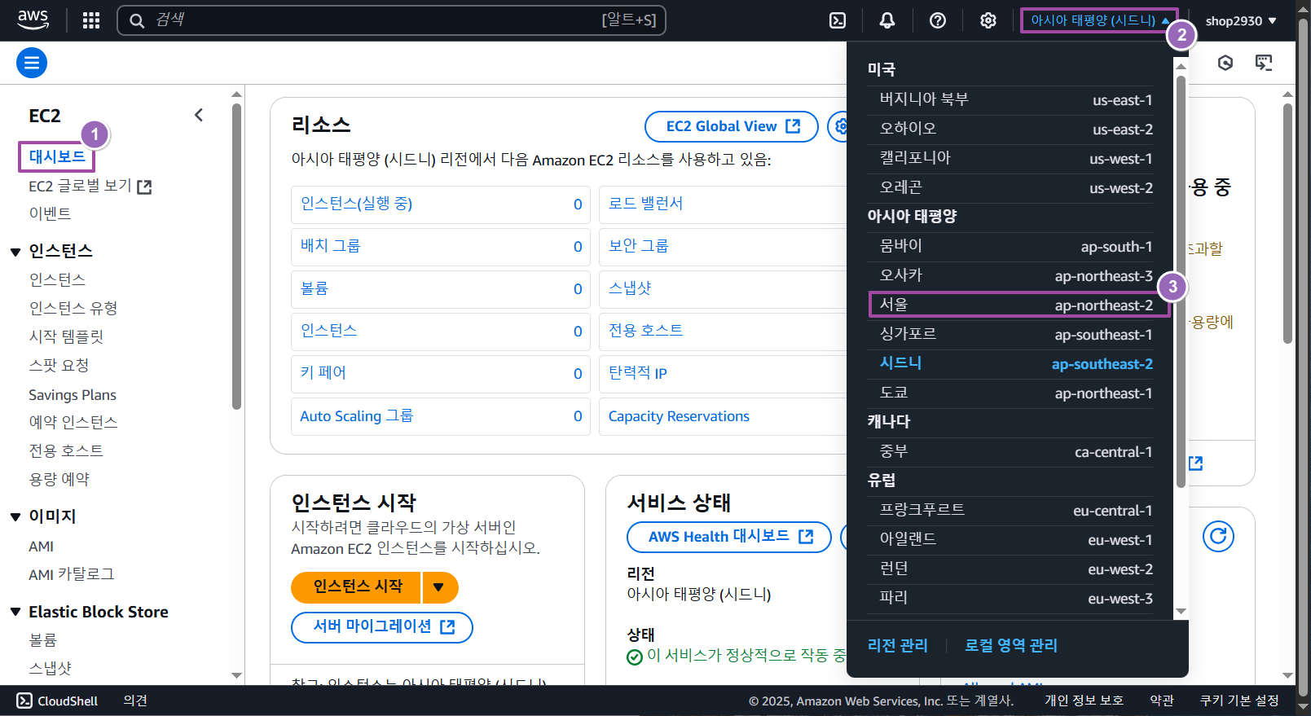Open AWS Health 대시보드 button
The width and height of the screenshot is (1311, 716).
coord(729,537)
